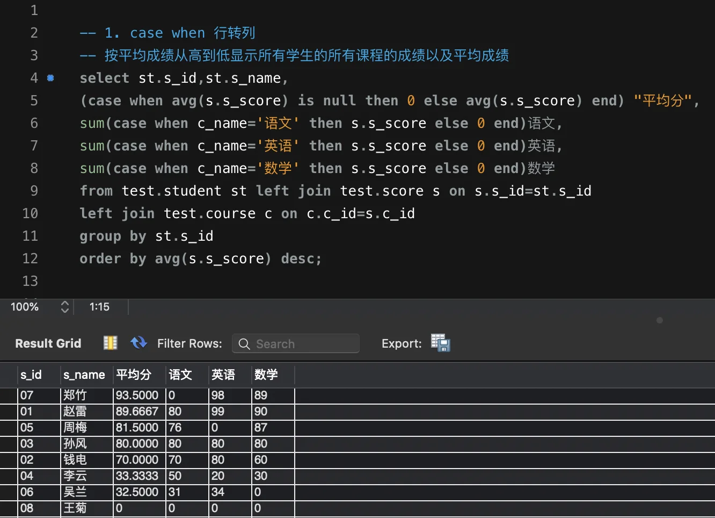Select the row header for student 05
The image size is (715, 518).
(9, 428)
